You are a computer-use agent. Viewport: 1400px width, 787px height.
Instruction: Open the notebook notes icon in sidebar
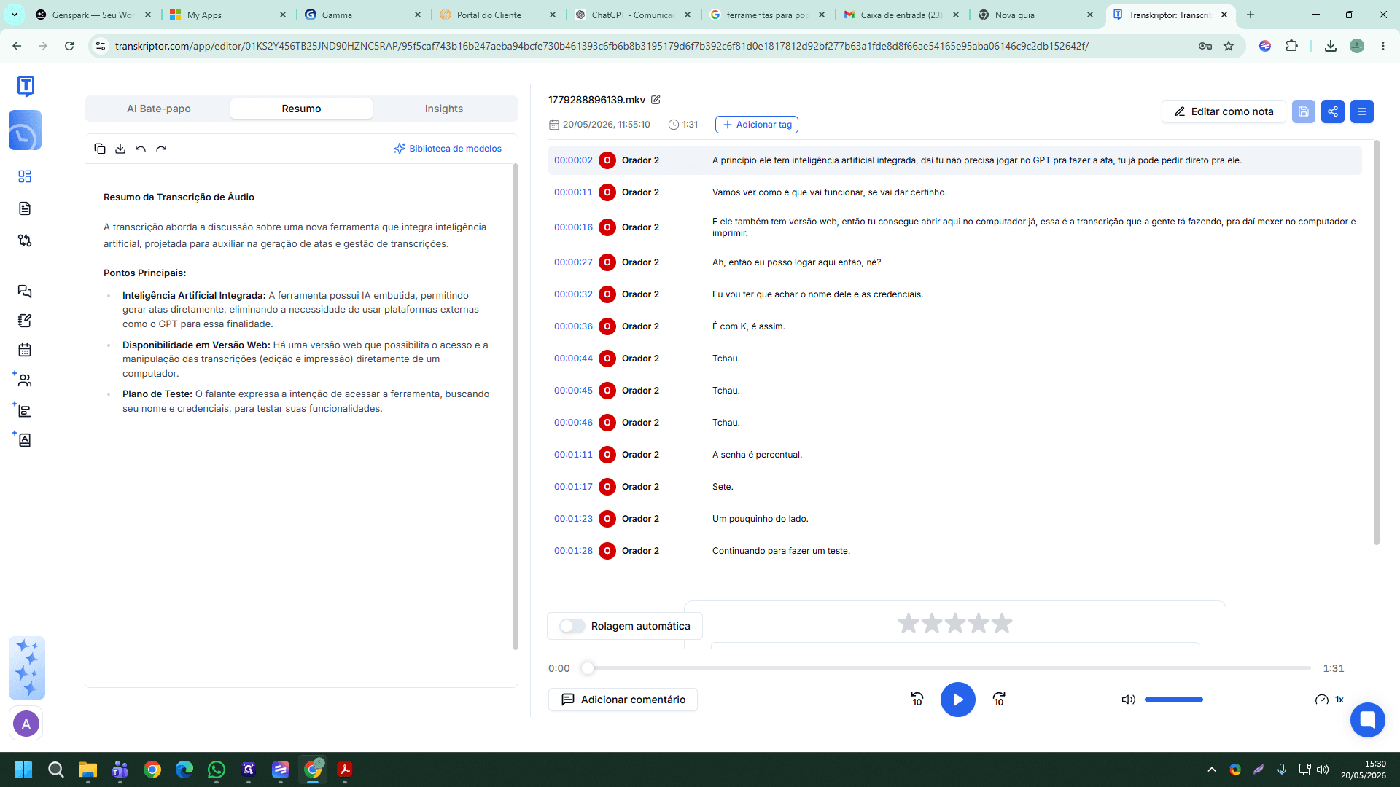click(x=25, y=321)
